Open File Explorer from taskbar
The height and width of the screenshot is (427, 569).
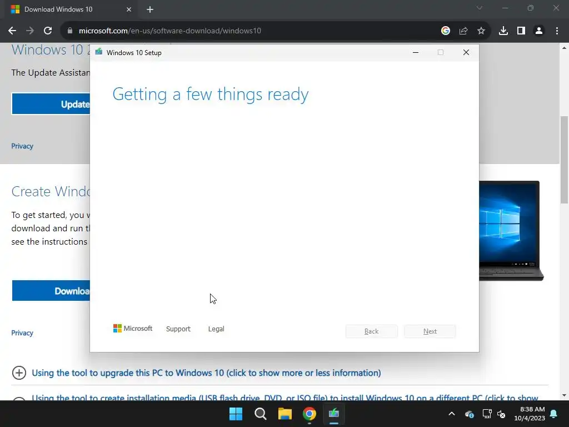click(x=285, y=414)
